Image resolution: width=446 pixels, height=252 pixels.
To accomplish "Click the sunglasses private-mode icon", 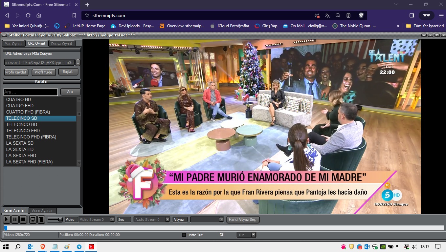I will pos(427,15).
